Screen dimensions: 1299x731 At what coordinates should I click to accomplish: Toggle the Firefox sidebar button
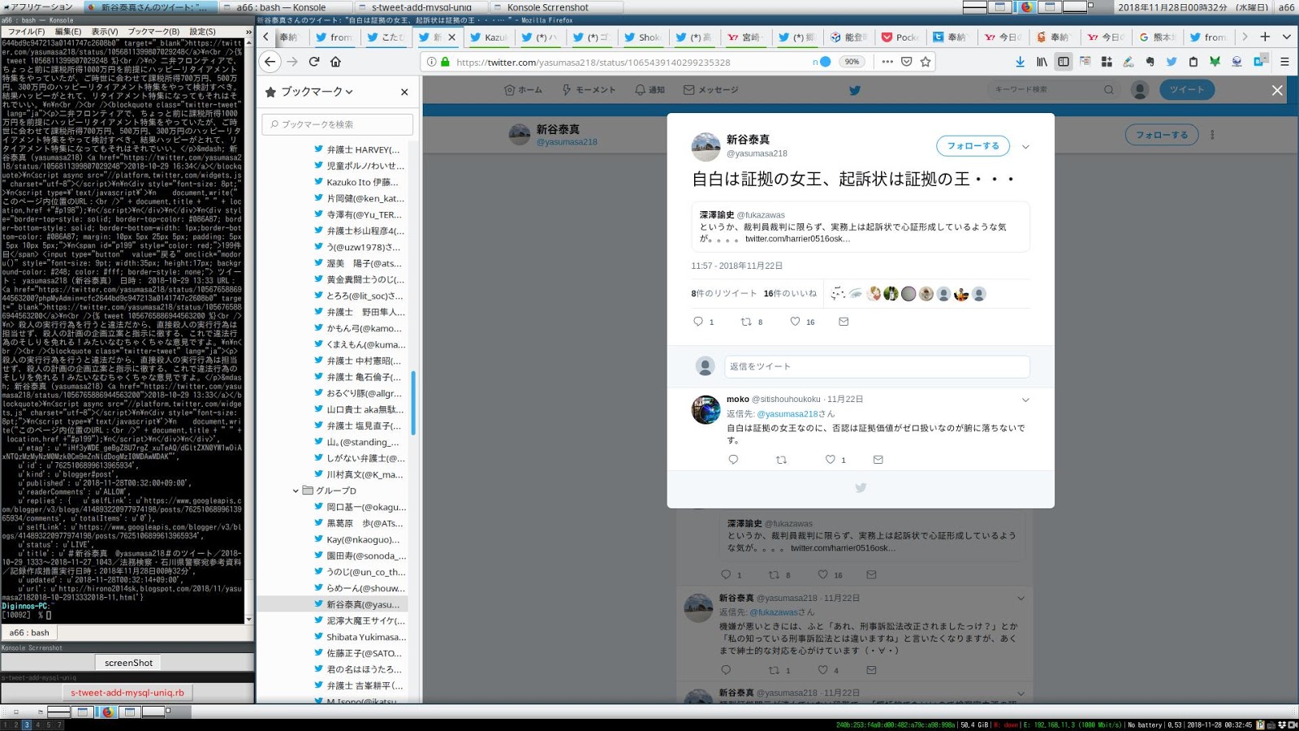(x=1064, y=62)
